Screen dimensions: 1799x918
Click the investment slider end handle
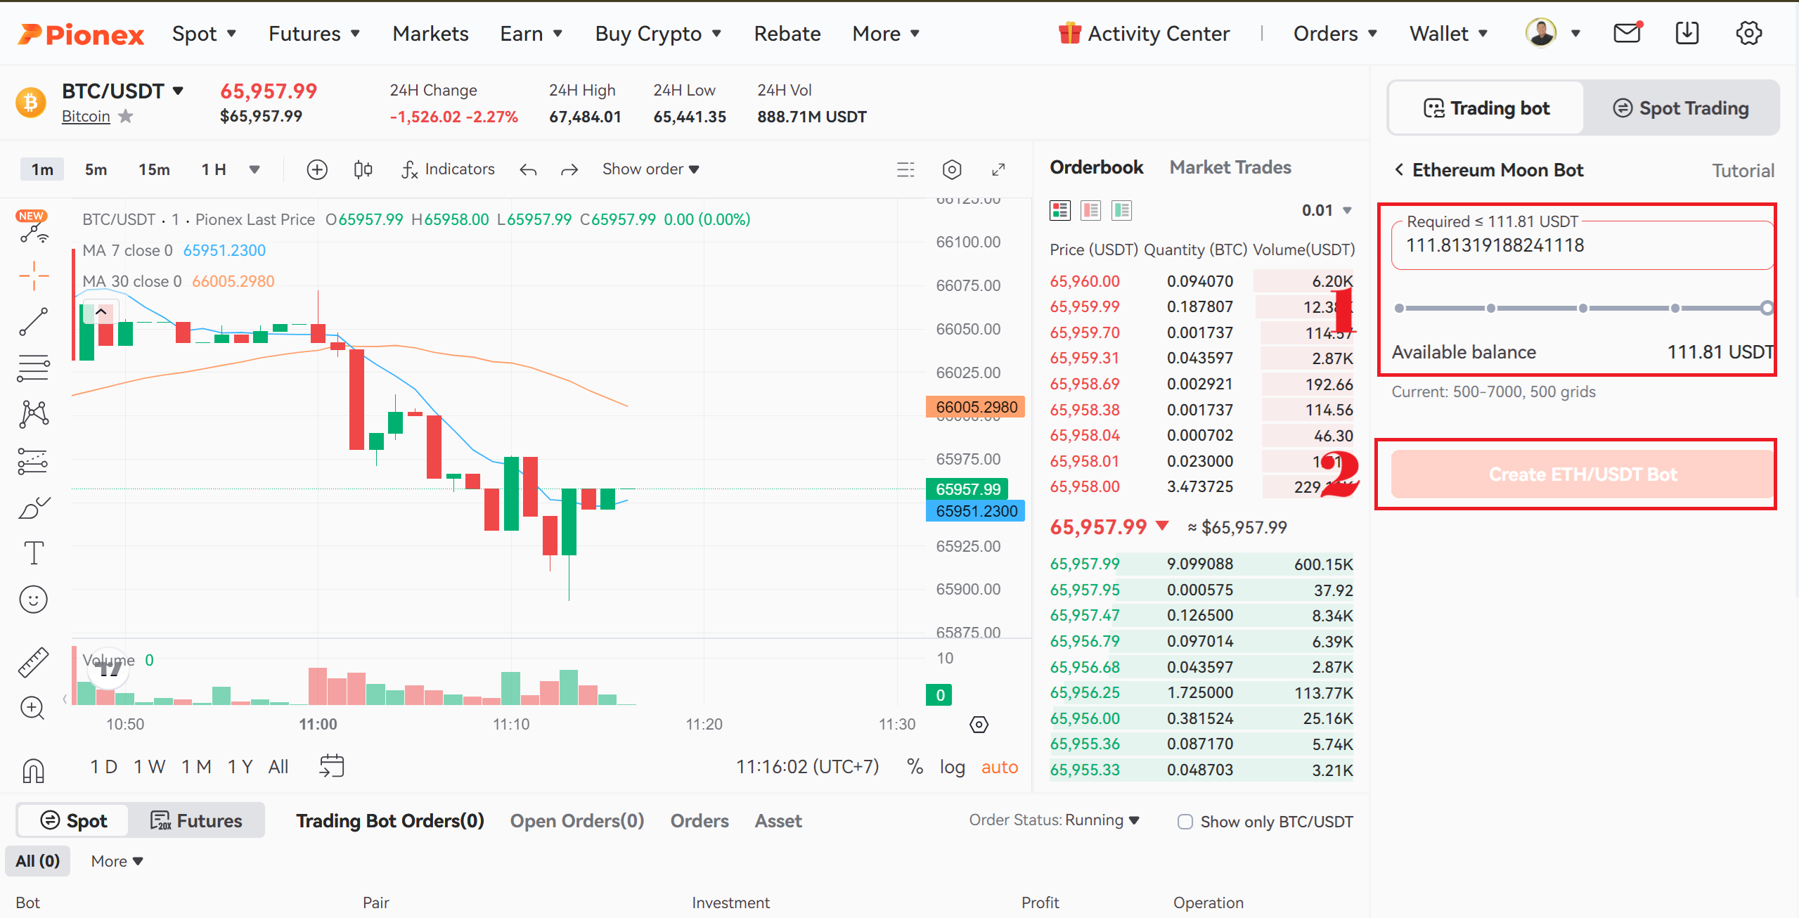[1767, 308]
